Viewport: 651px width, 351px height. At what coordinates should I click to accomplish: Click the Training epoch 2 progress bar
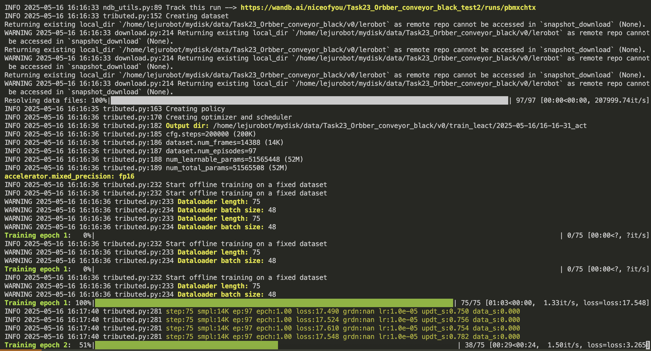tap(186, 345)
